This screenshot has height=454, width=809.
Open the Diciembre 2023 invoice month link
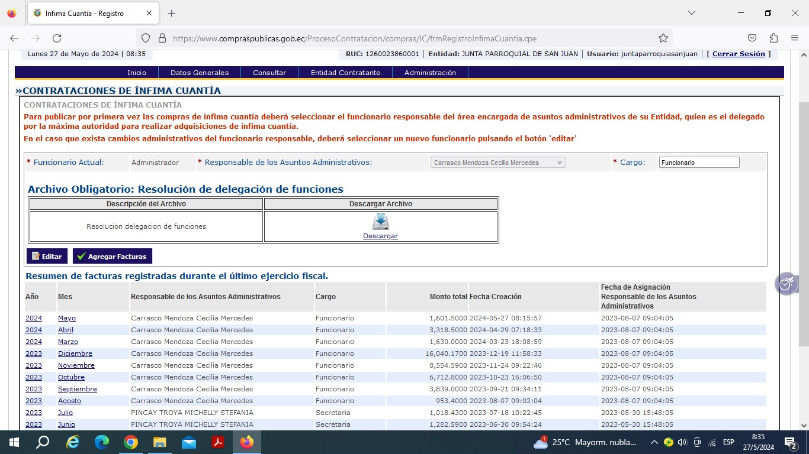tap(75, 354)
